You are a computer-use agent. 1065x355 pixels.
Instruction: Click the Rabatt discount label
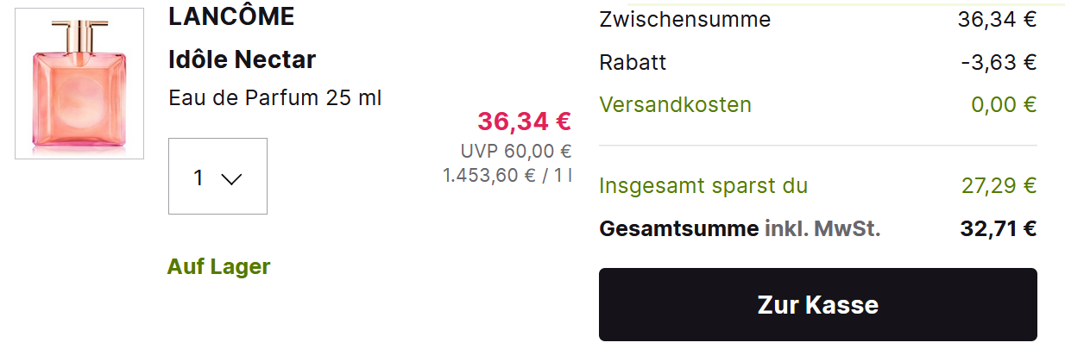pyautogui.click(x=633, y=63)
